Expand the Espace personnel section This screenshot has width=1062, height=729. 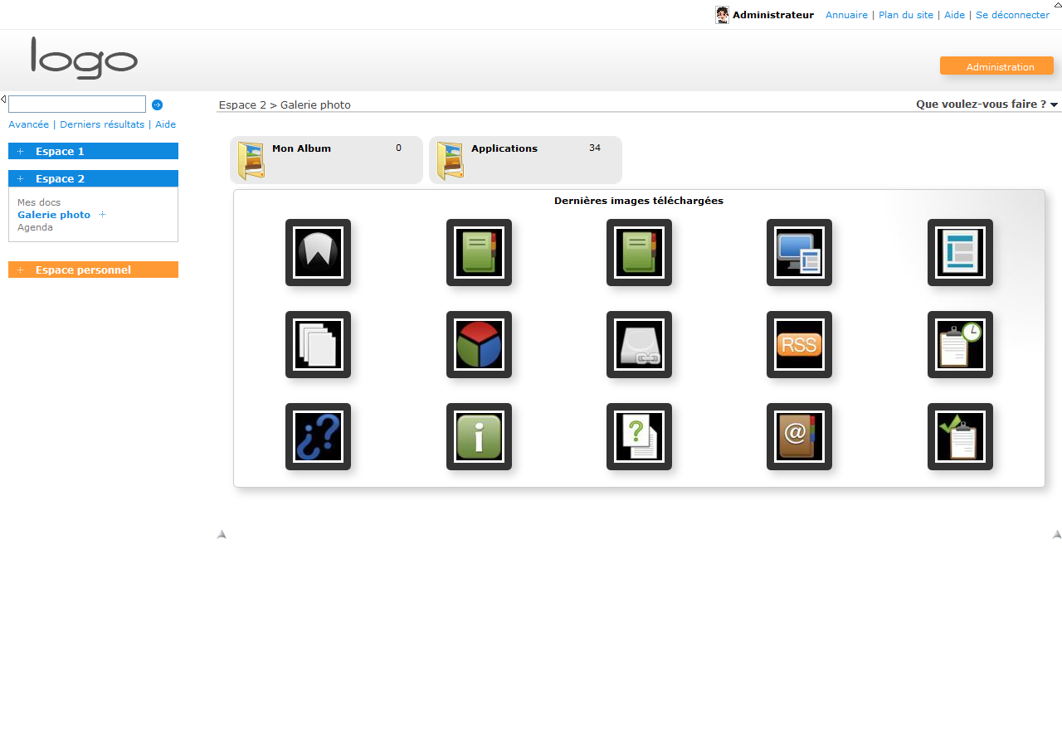(83, 270)
